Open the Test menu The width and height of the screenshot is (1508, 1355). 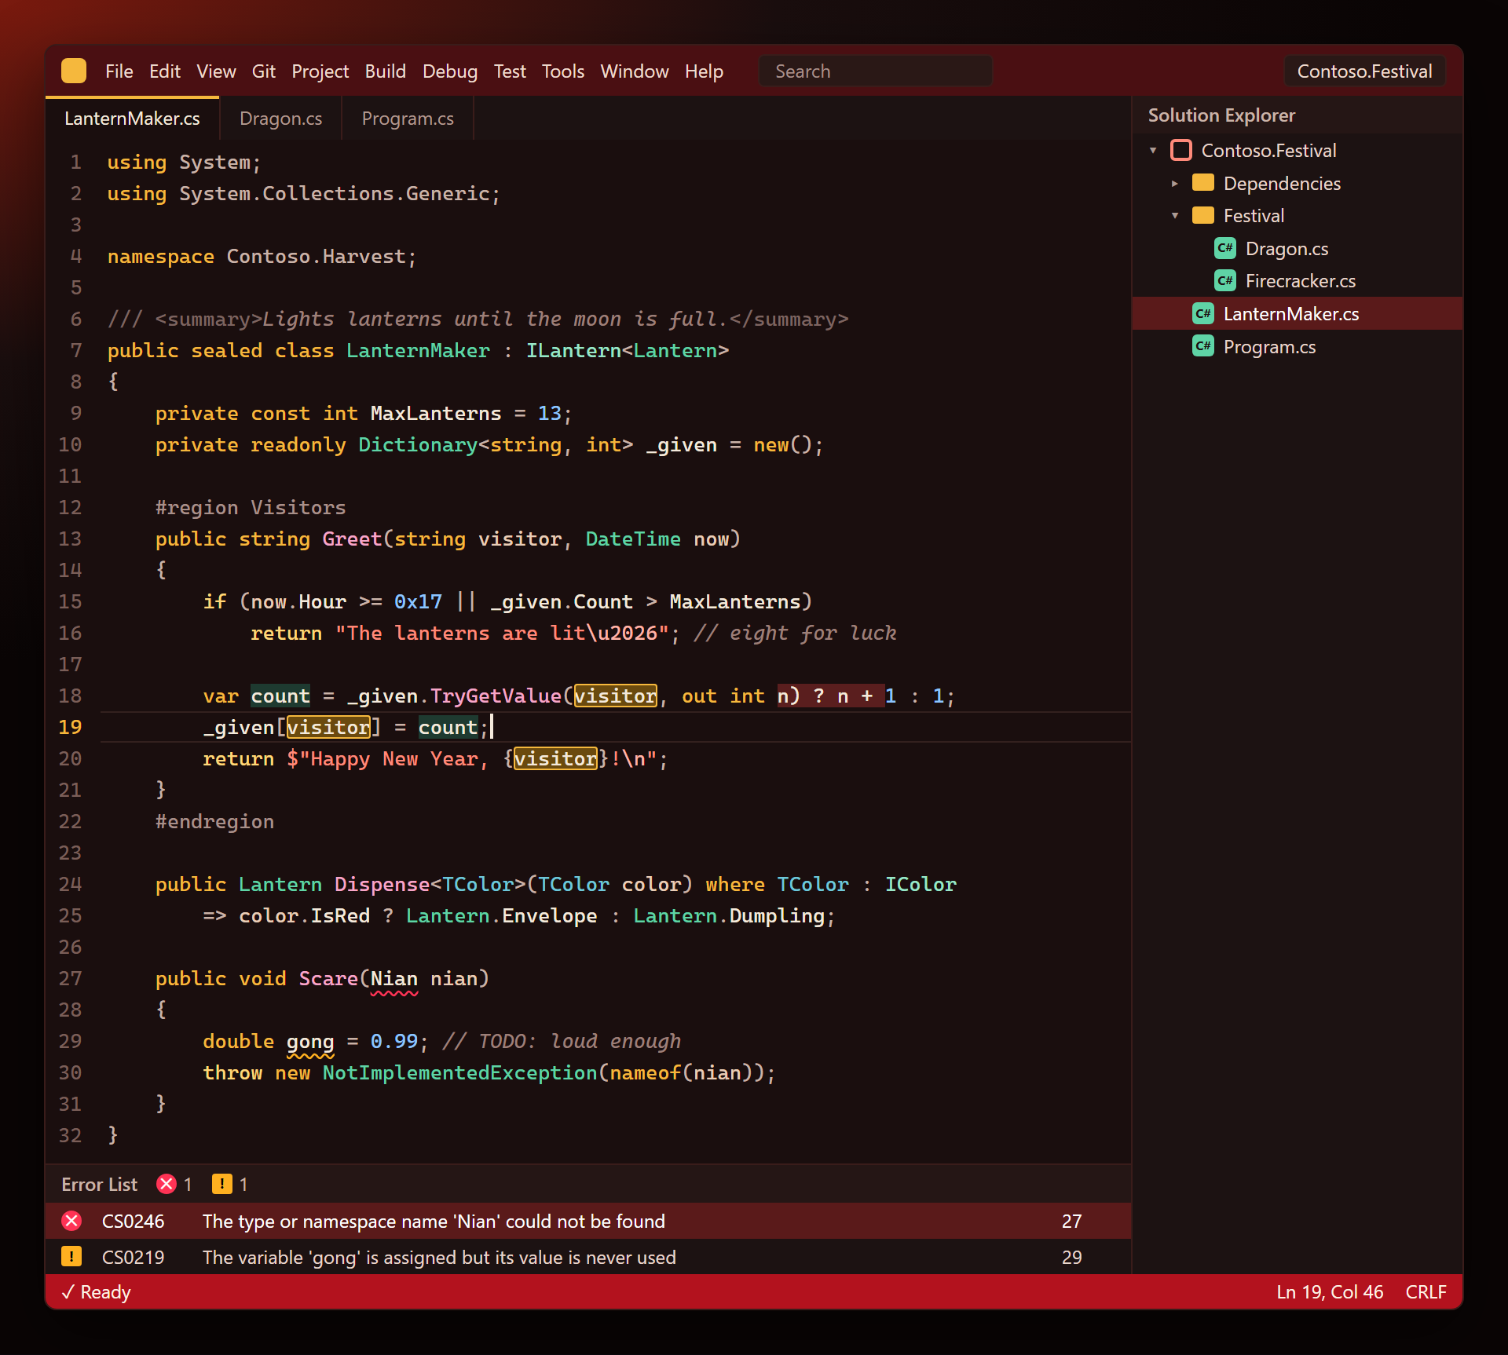pos(510,71)
